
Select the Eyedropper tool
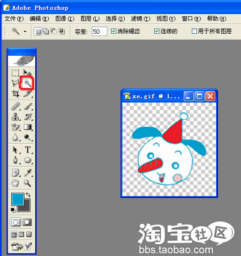click(28, 173)
